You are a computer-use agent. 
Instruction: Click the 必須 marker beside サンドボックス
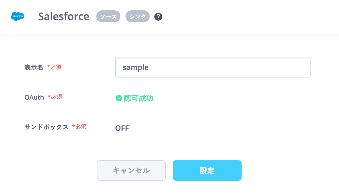pos(80,127)
